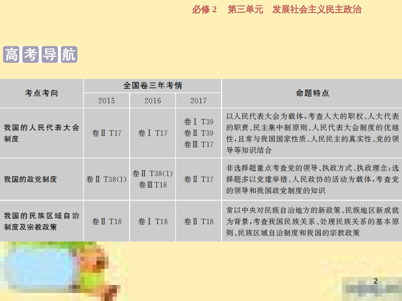Select the 2016 column header

(x=152, y=100)
